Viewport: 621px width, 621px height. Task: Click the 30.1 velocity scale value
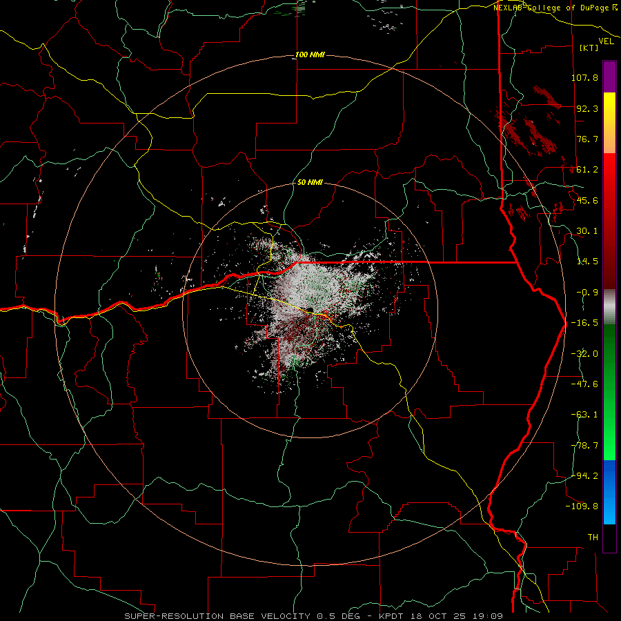coord(587,231)
